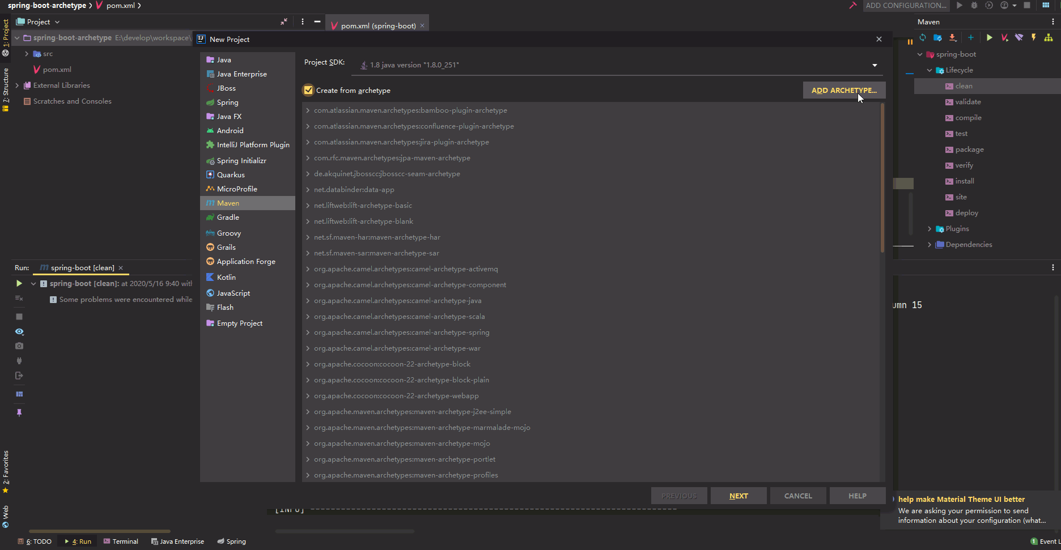Click the archetype list vertical scrollbar

(x=882, y=178)
